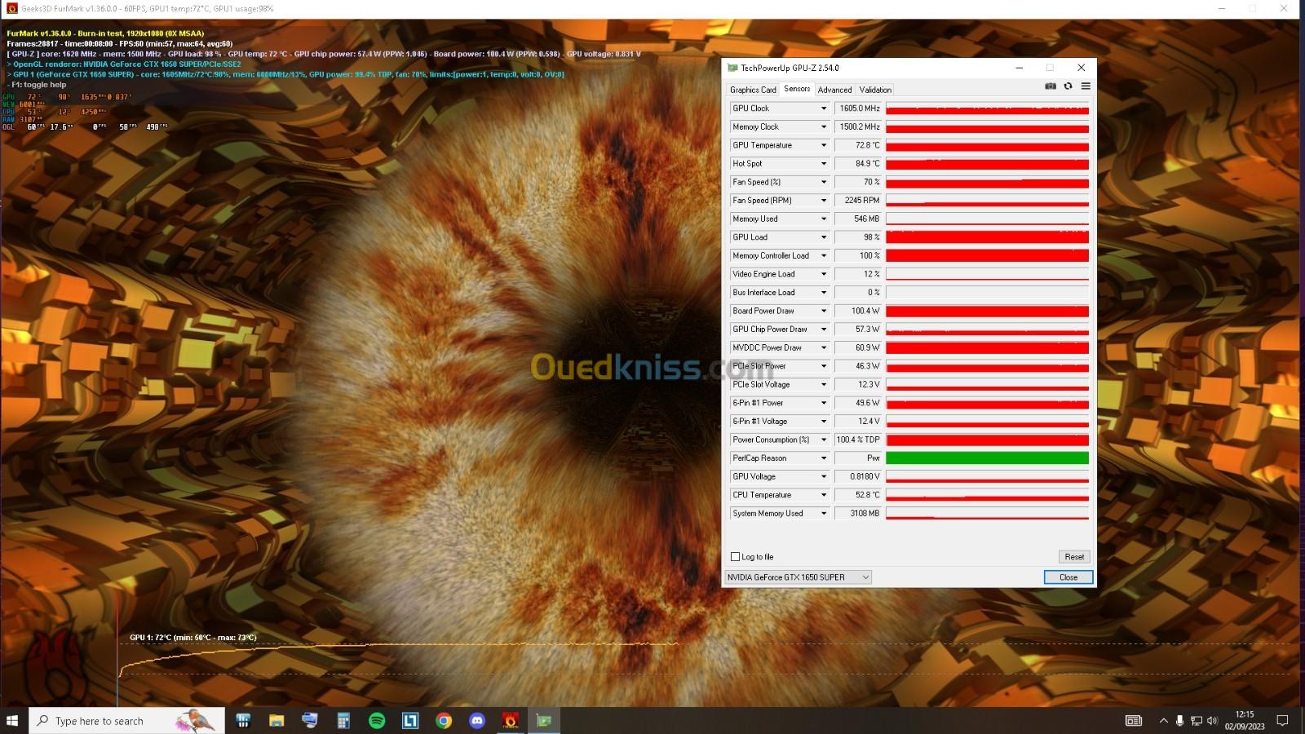The image size is (1305, 734).
Task: Switch to the Advanced tab
Action: 834,90
